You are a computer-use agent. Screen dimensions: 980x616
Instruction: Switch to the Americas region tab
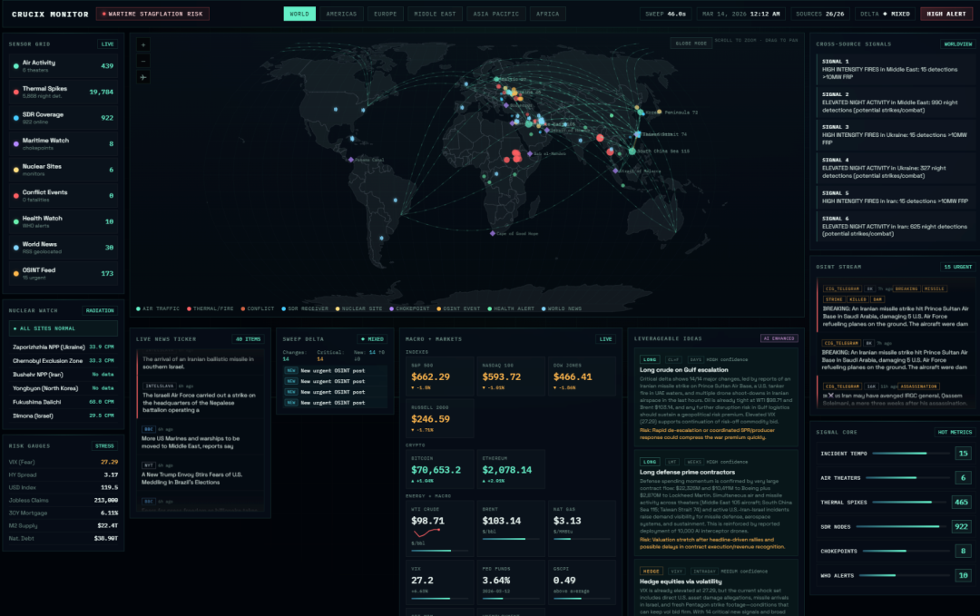[x=341, y=14]
